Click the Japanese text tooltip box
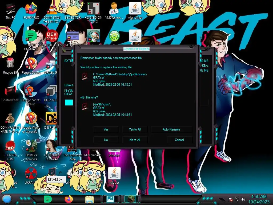The width and height of the screenshot is (273, 205). click(x=56, y=179)
